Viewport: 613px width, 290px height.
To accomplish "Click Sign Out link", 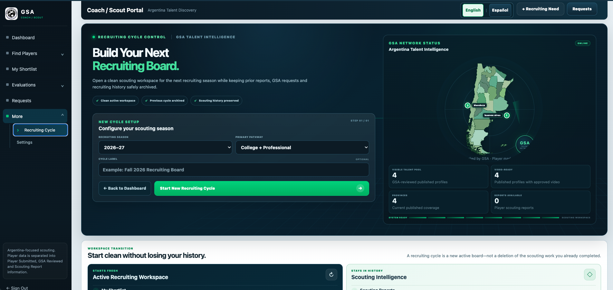I will pyautogui.click(x=17, y=288).
